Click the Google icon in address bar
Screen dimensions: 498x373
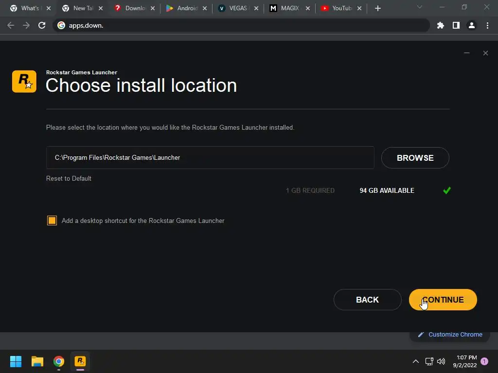(61, 25)
